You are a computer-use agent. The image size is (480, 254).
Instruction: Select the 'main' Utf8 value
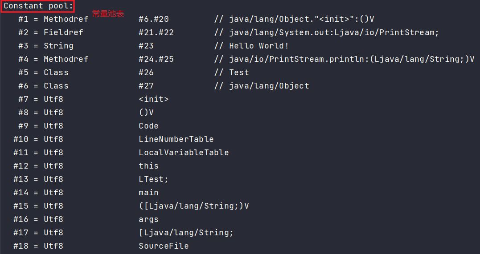(148, 193)
